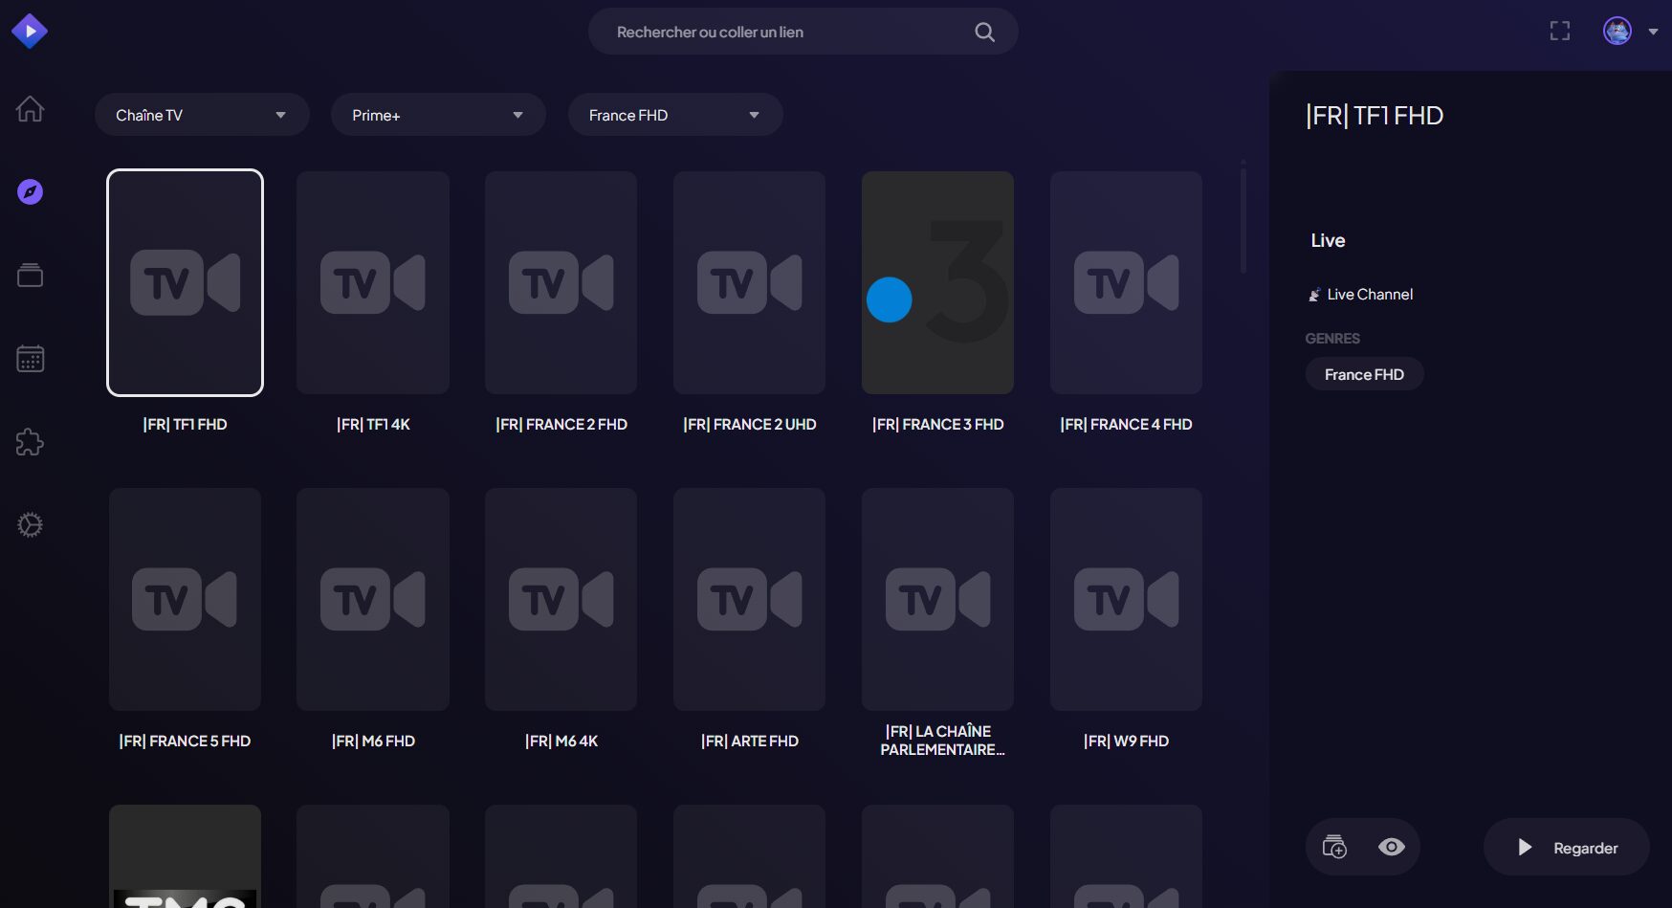This screenshot has height=908, width=1672.
Task: Click the |FR| TF1 4K title label
Action: tap(373, 424)
